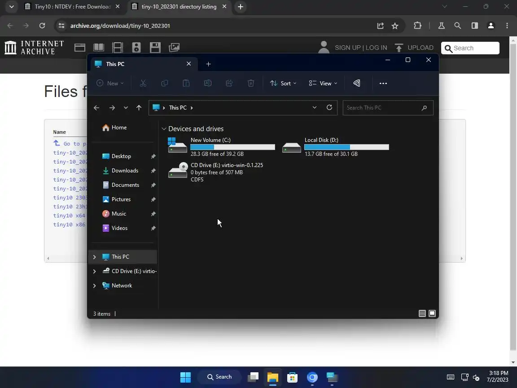Click the Copy icon in Explorer toolbar
The height and width of the screenshot is (388, 517).
pyautogui.click(x=164, y=84)
